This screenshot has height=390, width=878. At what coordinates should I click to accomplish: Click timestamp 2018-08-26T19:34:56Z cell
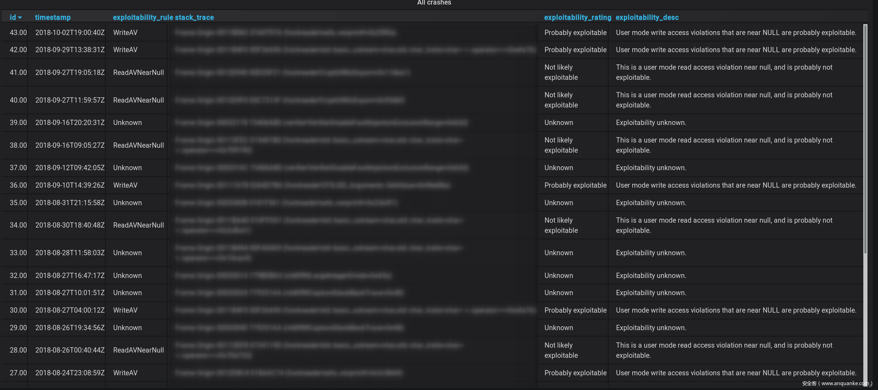click(70, 328)
